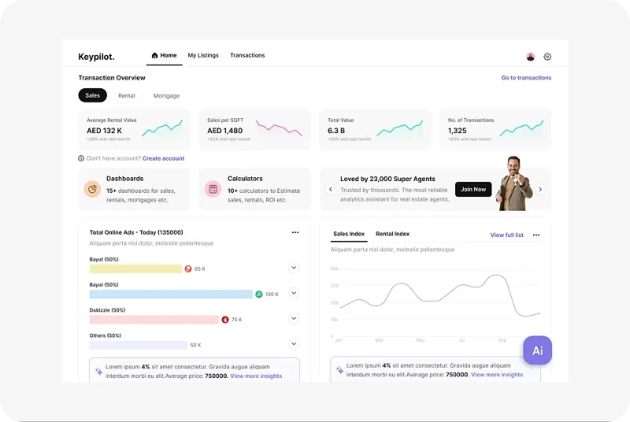This screenshot has width=630, height=422.
Task: Open the Sales Index three-dot menu
Action: [x=536, y=235]
